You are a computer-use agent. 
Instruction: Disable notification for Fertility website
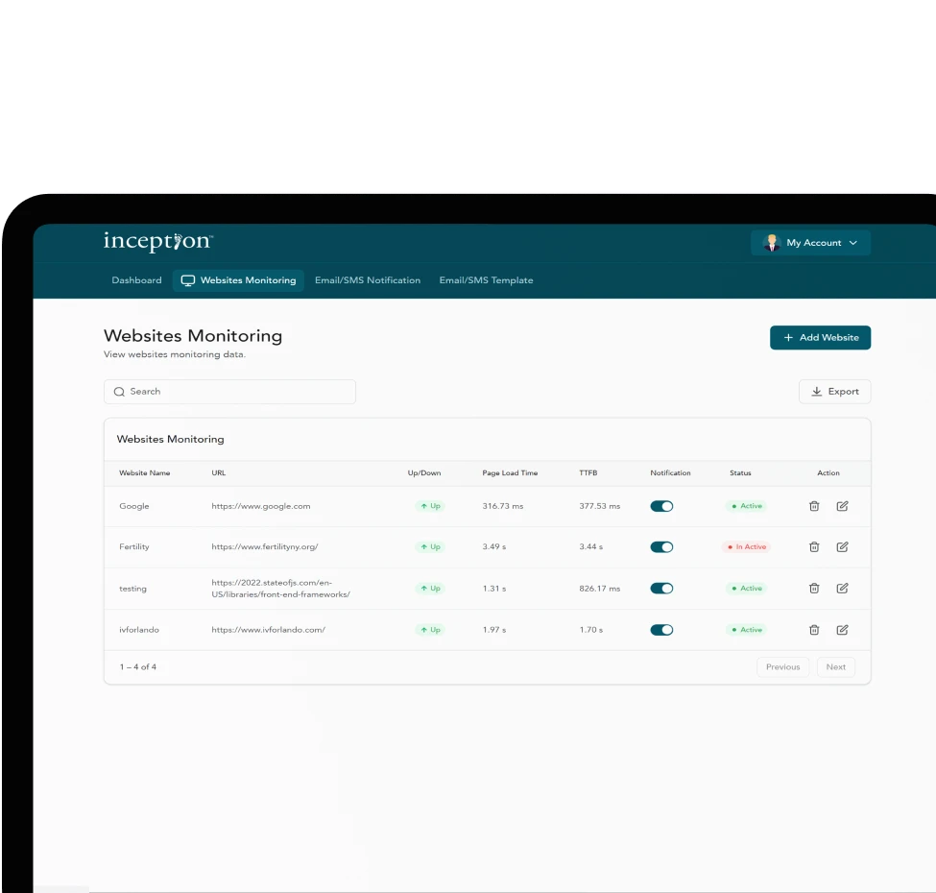coord(661,547)
